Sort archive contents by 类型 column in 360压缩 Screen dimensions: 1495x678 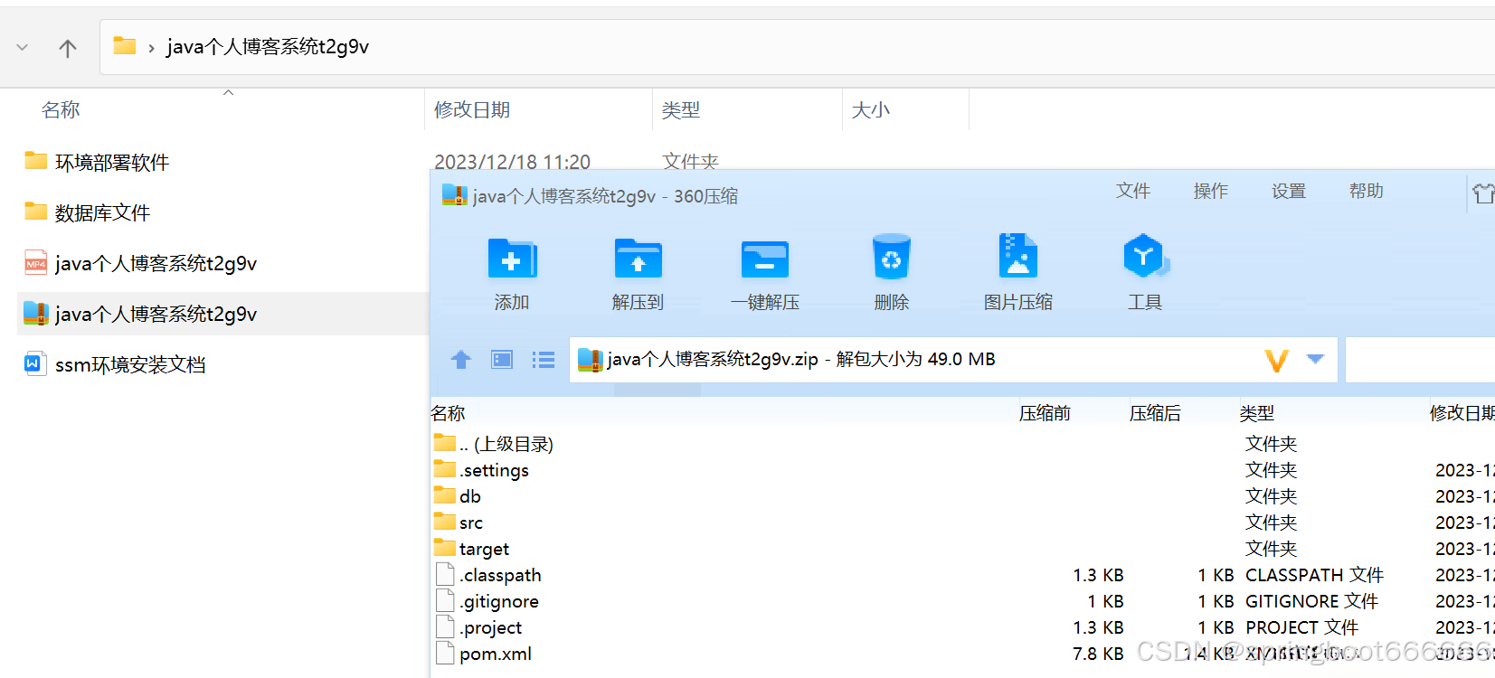click(x=1257, y=413)
